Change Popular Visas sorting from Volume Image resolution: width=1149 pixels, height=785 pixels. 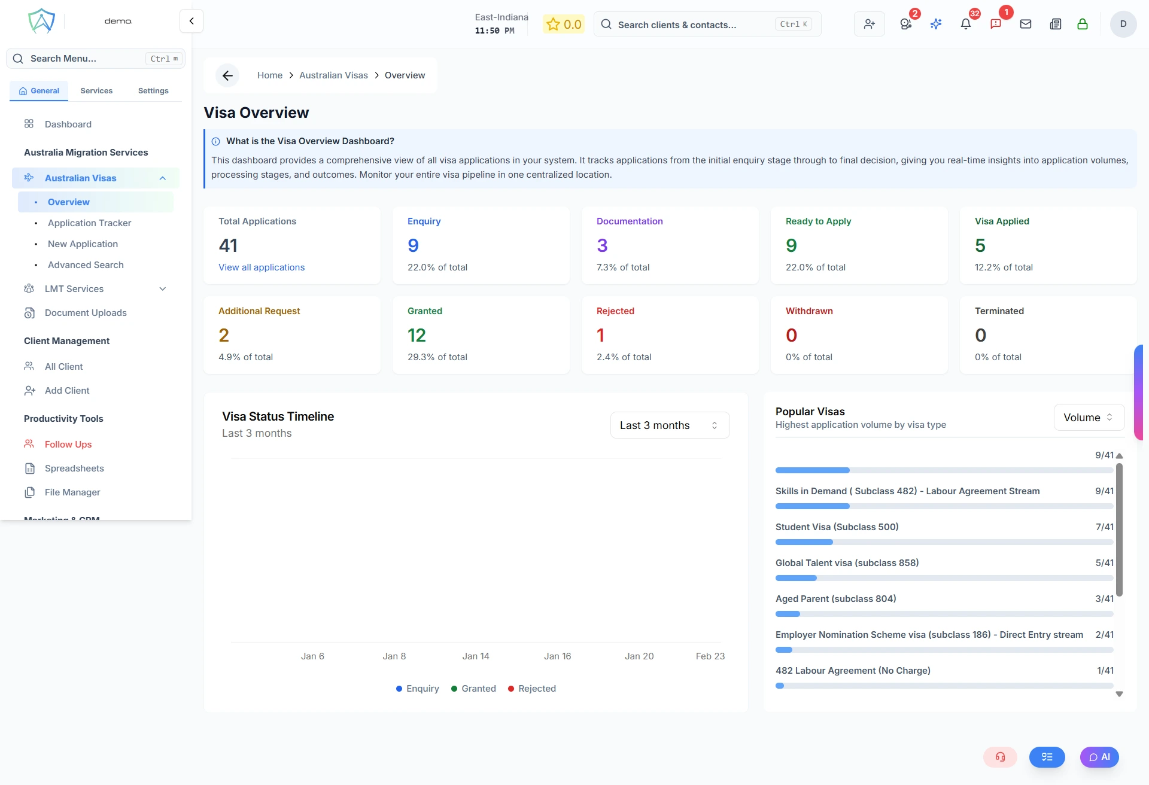[1089, 417]
